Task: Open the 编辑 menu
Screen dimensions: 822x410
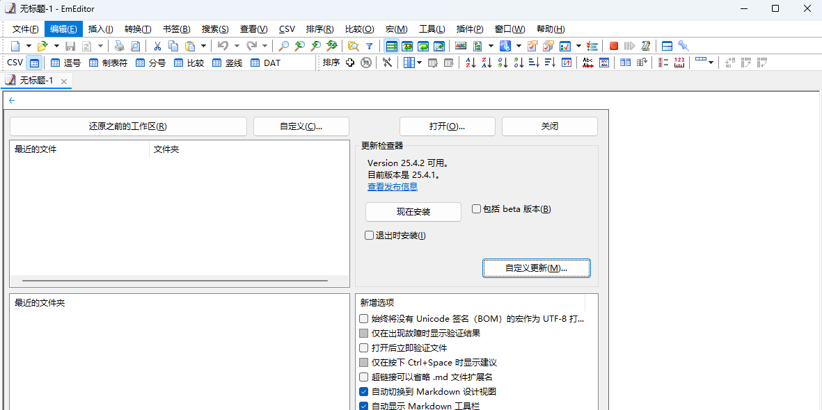Action: (x=63, y=28)
